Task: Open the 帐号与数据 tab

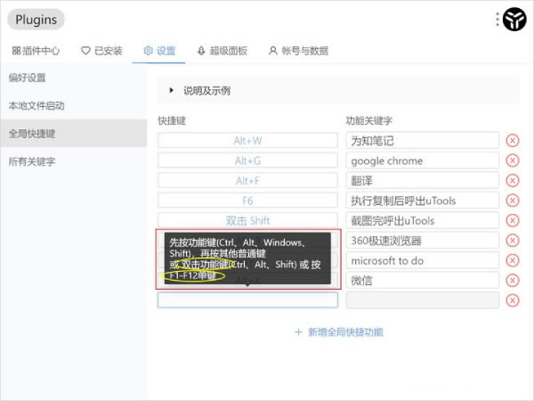Action: pos(298,51)
